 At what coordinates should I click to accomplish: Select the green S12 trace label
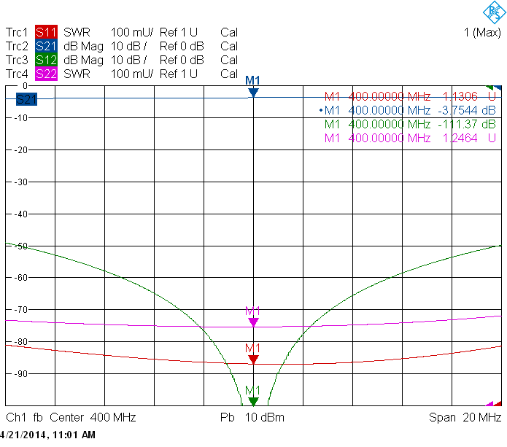[x=46, y=60]
